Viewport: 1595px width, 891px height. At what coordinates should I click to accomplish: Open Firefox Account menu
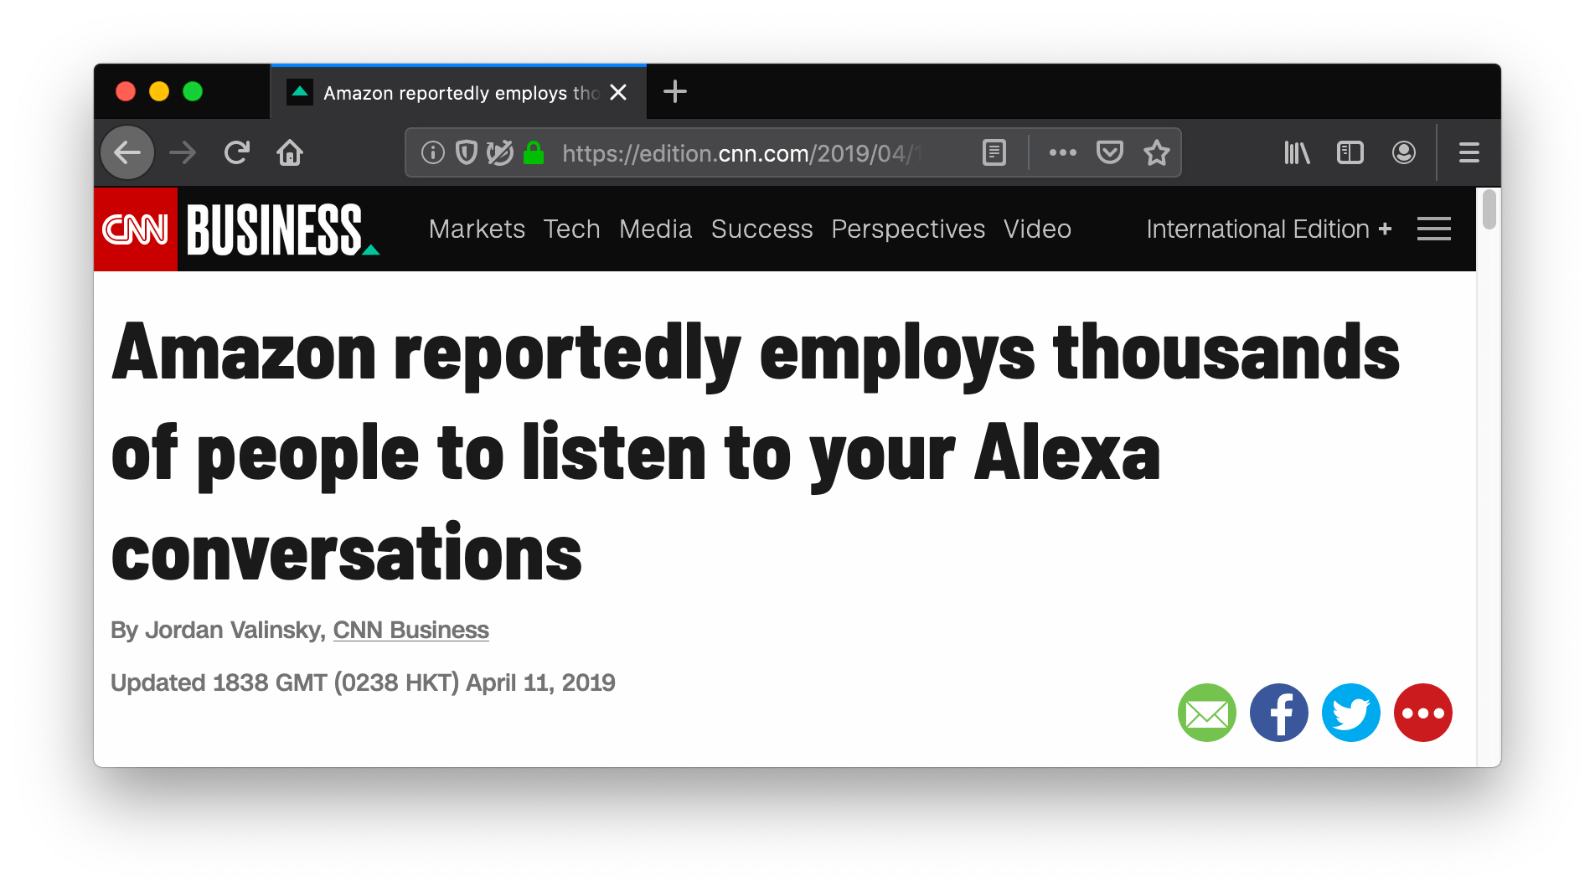(x=1404, y=152)
